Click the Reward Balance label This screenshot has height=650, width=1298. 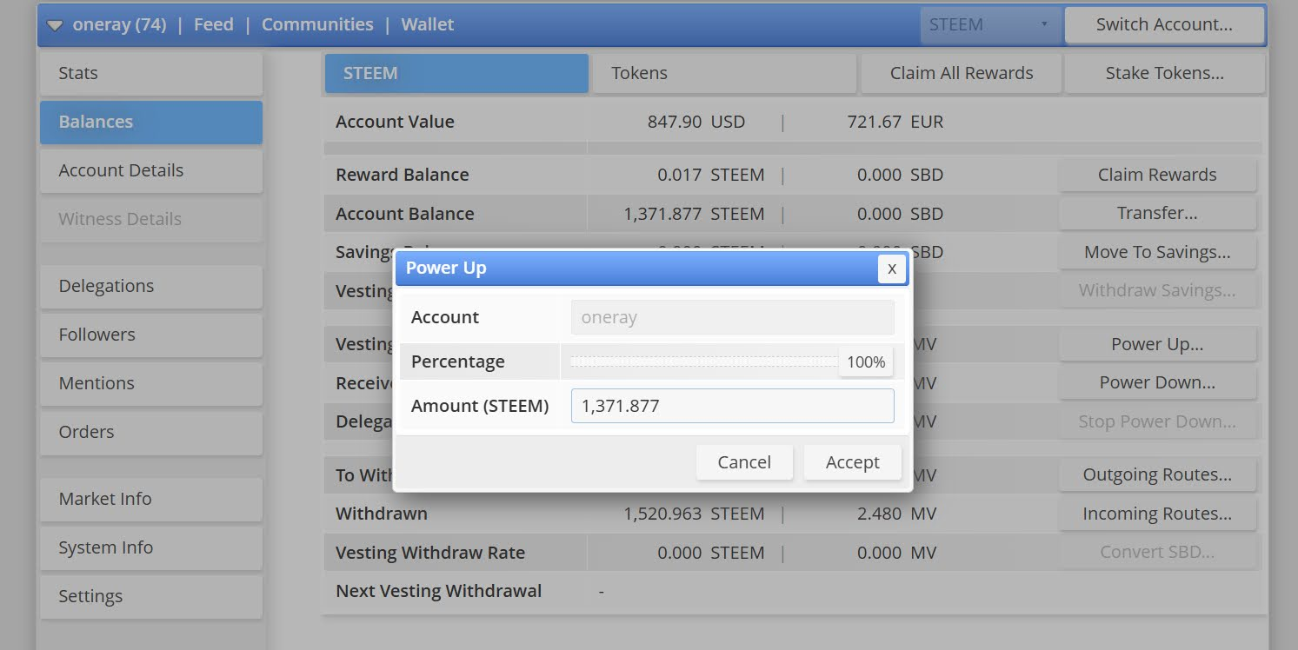[x=403, y=175]
